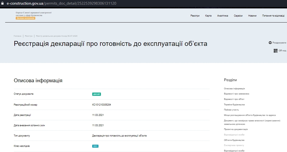Click the lock icon in address bar
The width and height of the screenshot is (287, 152).
[2, 3]
